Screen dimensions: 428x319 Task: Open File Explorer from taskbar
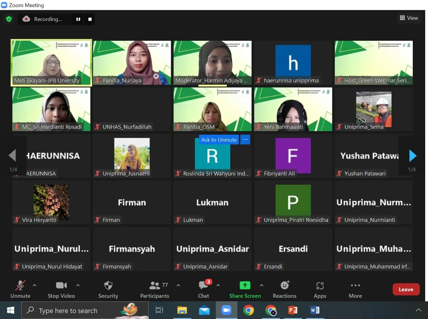tap(182, 310)
